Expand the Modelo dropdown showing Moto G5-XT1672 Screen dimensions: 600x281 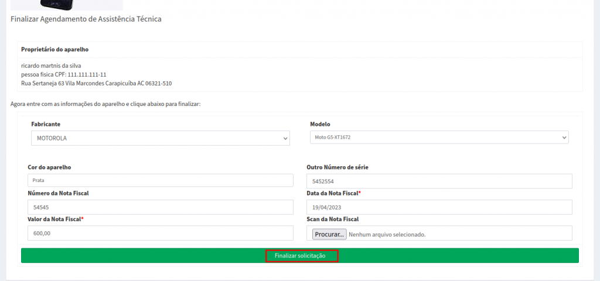click(x=439, y=137)
